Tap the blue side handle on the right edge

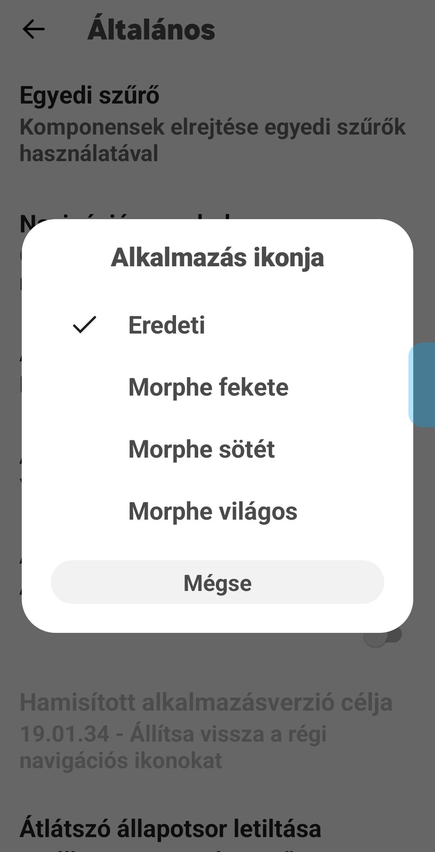pos(423,385)
